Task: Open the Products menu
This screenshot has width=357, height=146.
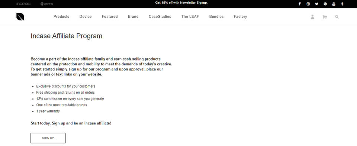Action: (61, 17)
